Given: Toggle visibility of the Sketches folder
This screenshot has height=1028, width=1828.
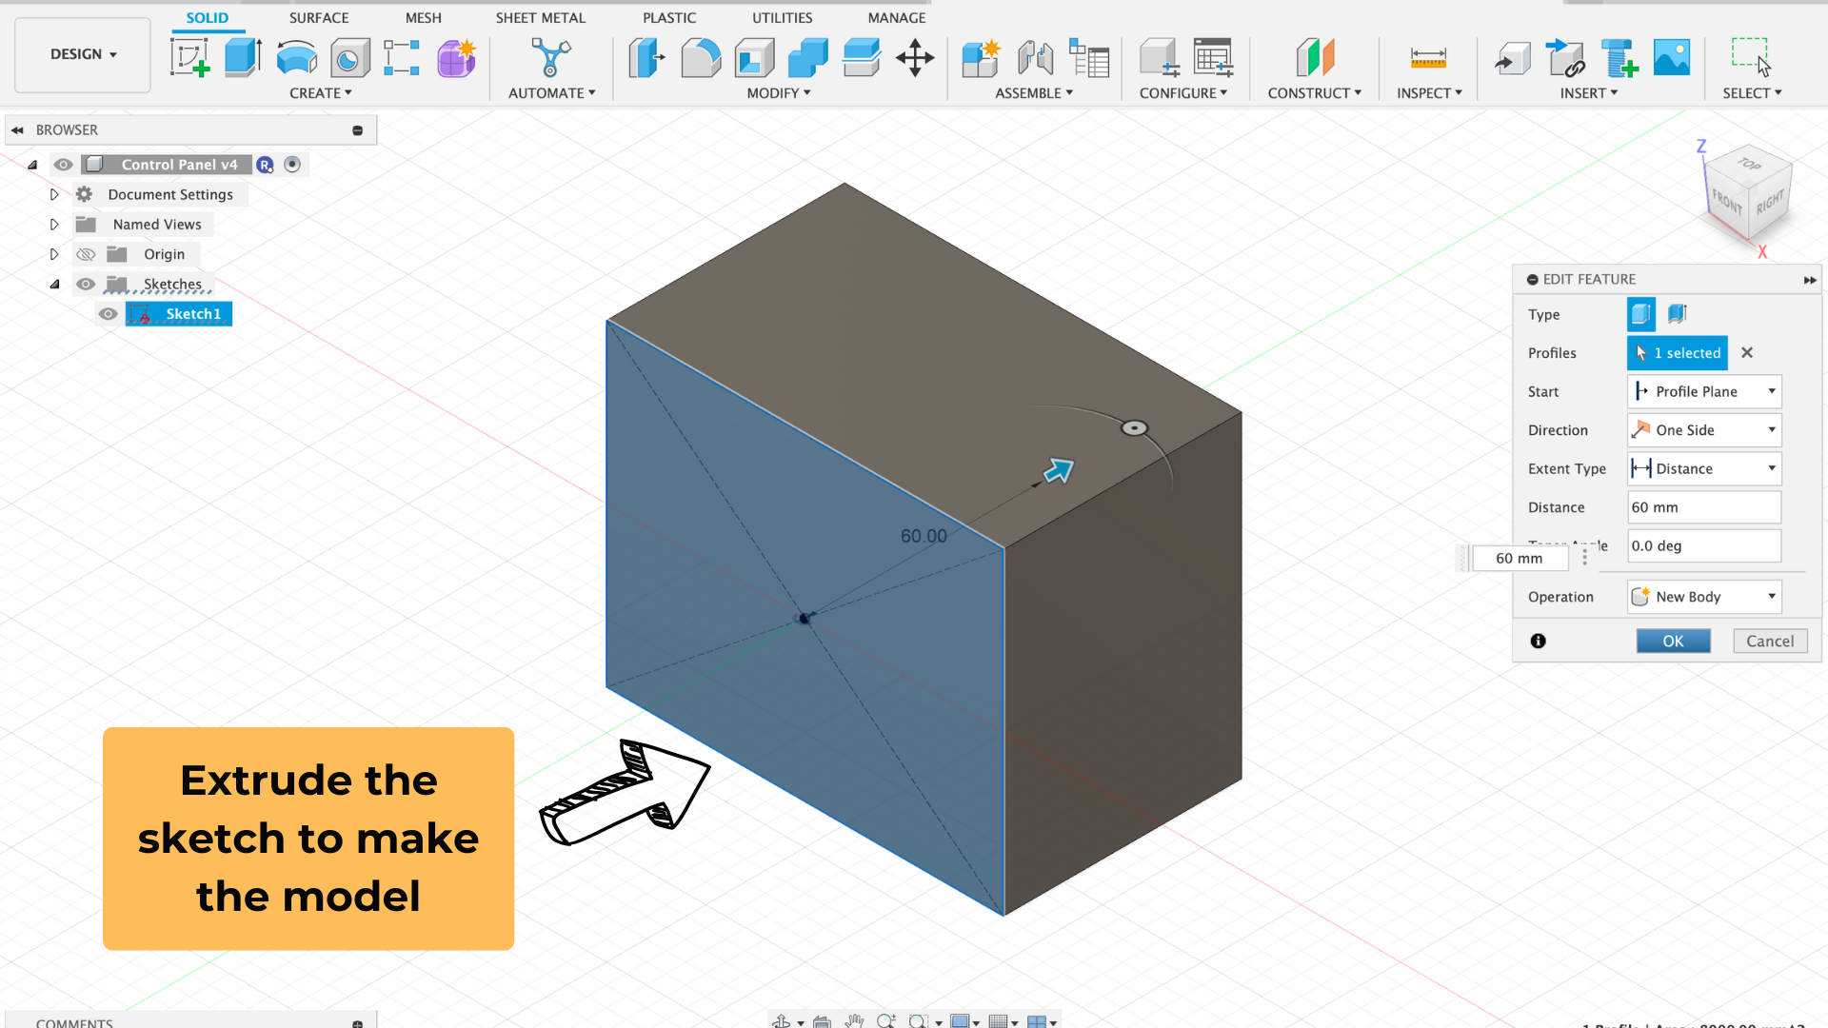Looking at the screenshot, I should (86, 285).
